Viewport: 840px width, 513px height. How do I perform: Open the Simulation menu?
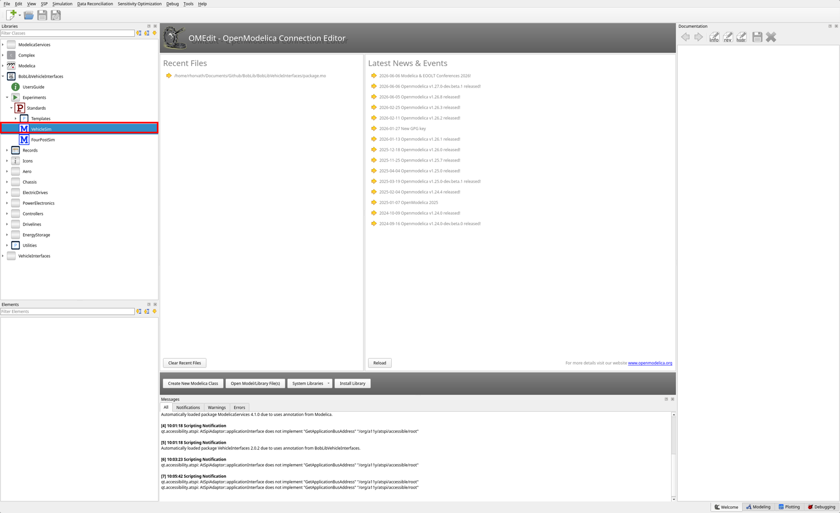click(x=62, y=4)
